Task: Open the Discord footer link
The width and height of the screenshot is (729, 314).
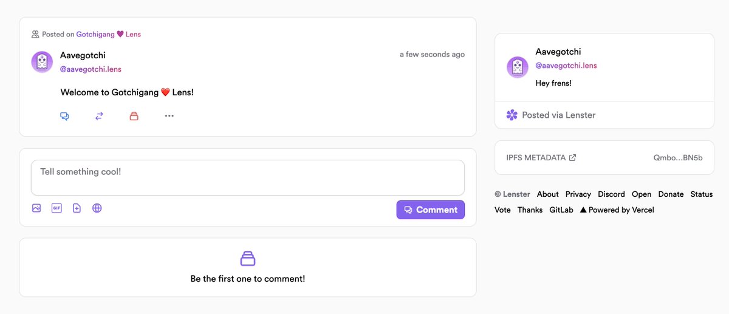Action: pyautogui.click(x=611, y=194)
